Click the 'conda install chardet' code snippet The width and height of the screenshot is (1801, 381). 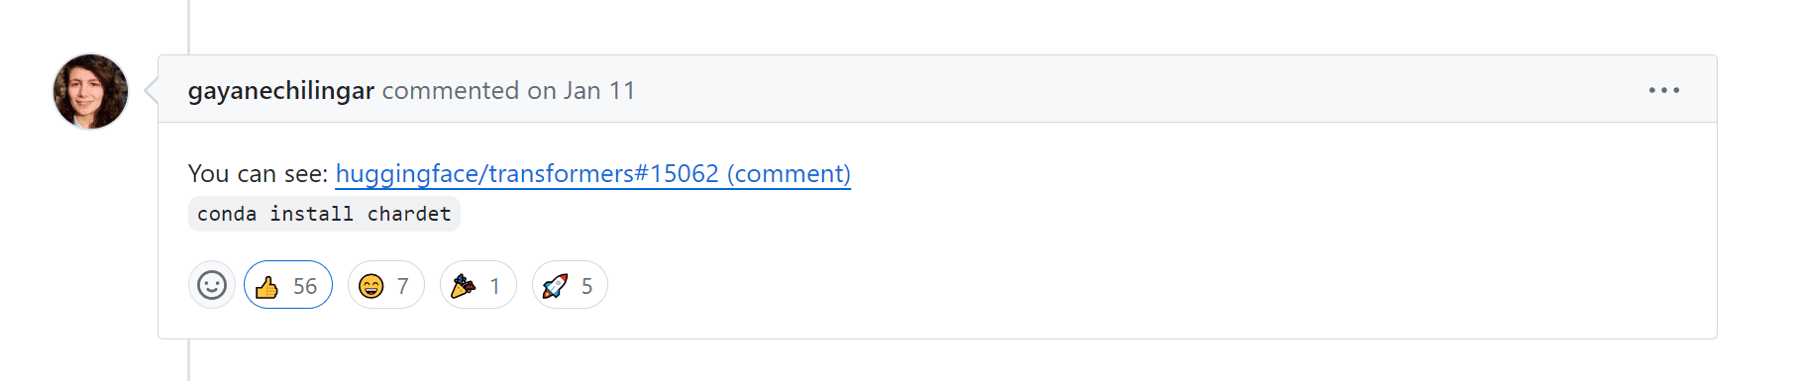324,214
